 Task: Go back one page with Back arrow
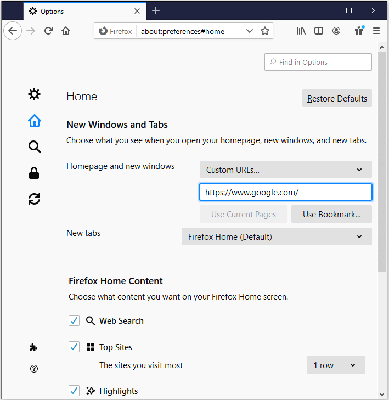(13, 31)
